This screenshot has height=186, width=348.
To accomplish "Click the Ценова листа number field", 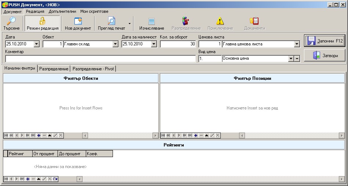I will (210, 44).
